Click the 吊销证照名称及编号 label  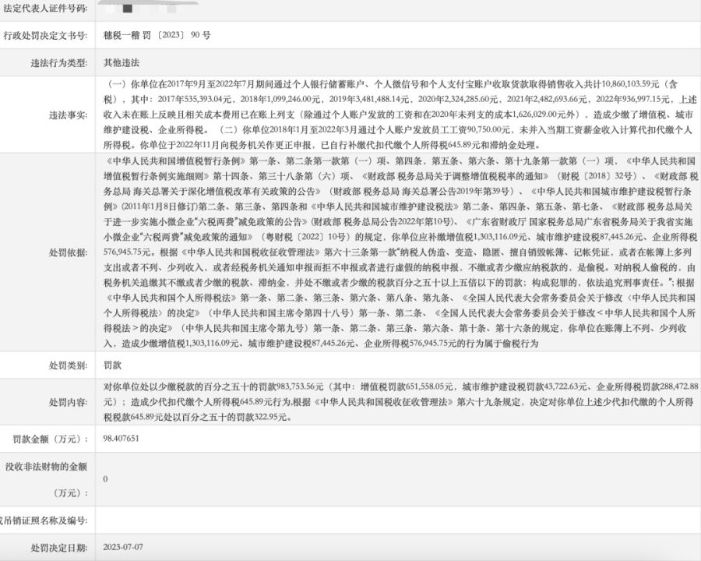(x=44, y=520)
